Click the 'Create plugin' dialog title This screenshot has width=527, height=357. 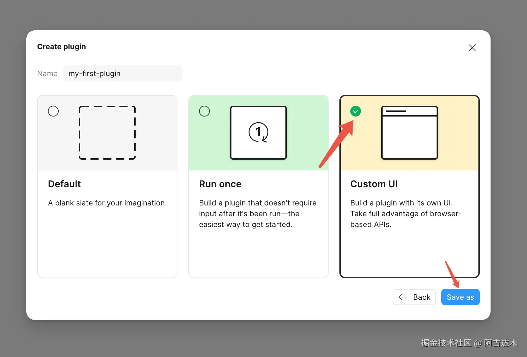[61, 46]
